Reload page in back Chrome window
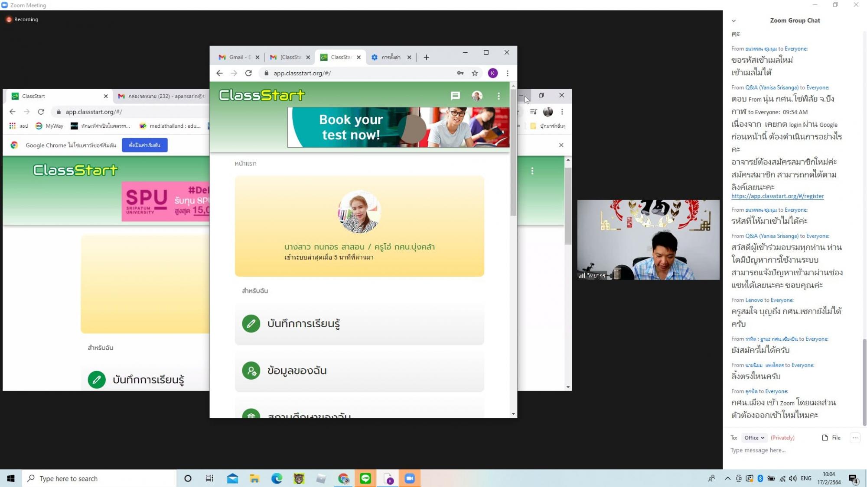867x487 pixels. click(41, 112)
